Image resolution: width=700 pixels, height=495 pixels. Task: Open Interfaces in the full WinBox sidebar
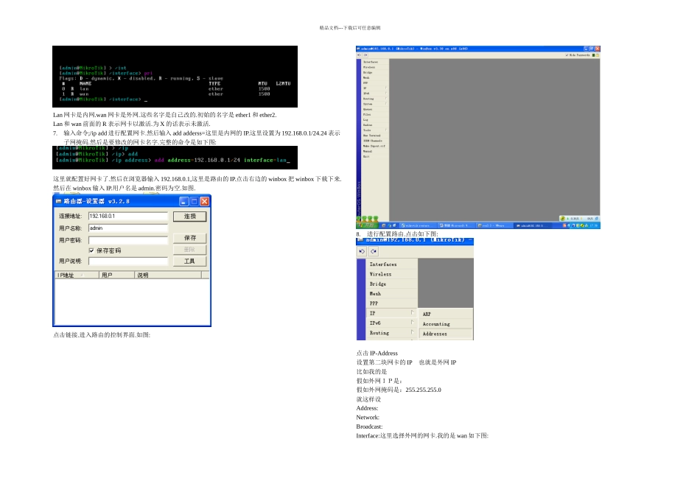click(374, 62)
